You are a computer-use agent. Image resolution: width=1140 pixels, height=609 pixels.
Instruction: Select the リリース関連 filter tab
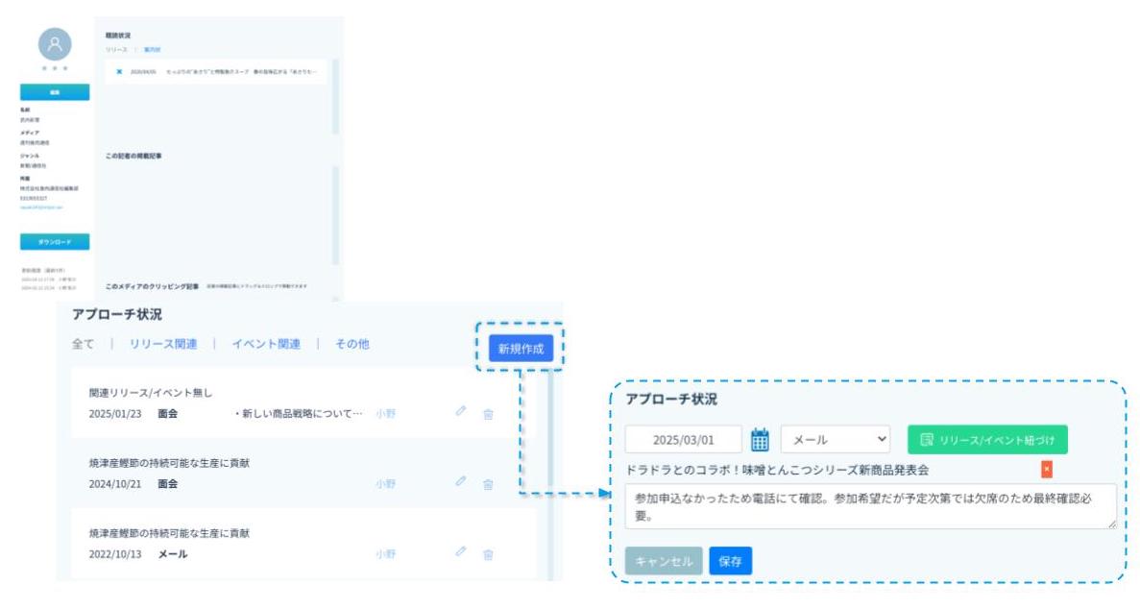coord(162,344)
